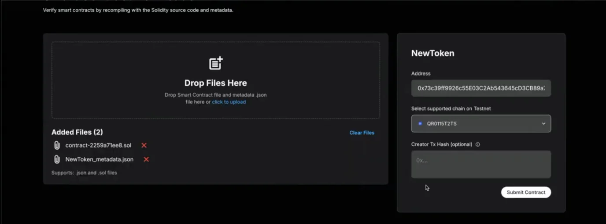Screen dimensions: 606x224
Task: Click the add-file icon in drop zone
Action: (216, 63)
